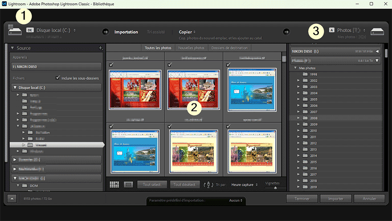Image resolution: width=392 pixels, height=221 pixels.
Task: Click the A badge beside Photos
Action: 331,30
